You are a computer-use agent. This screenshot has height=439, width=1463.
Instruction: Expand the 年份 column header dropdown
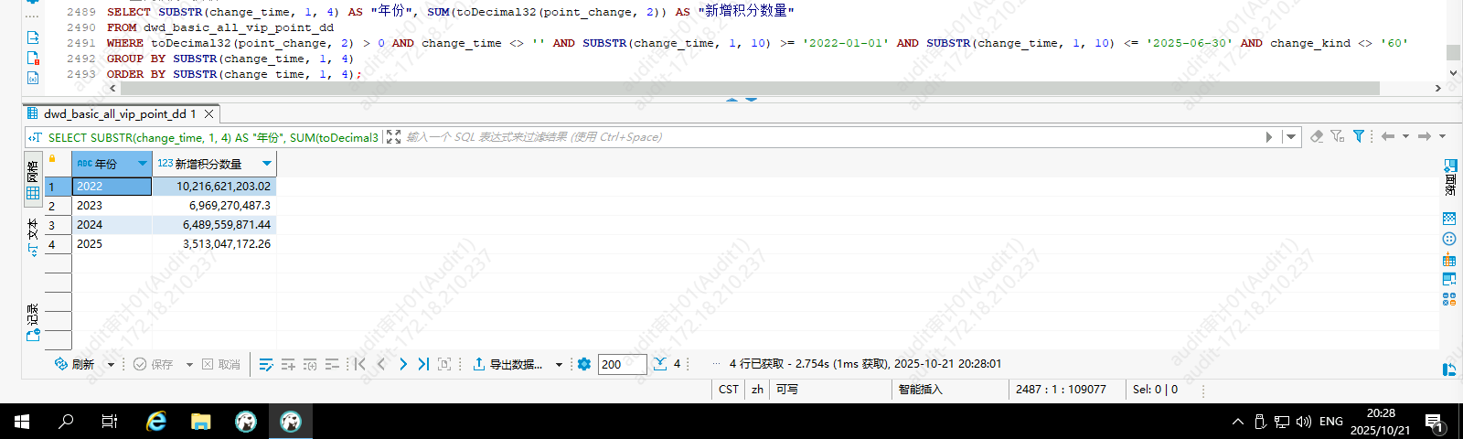pos(143,164)
